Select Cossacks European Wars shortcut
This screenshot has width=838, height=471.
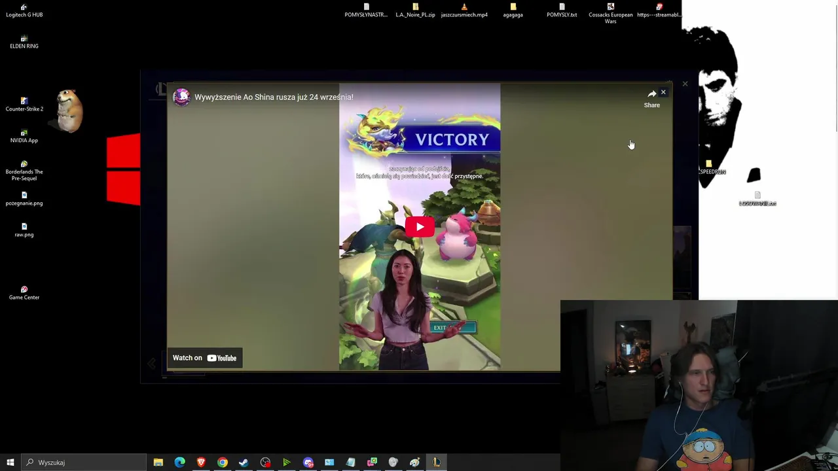coord(610,14)
